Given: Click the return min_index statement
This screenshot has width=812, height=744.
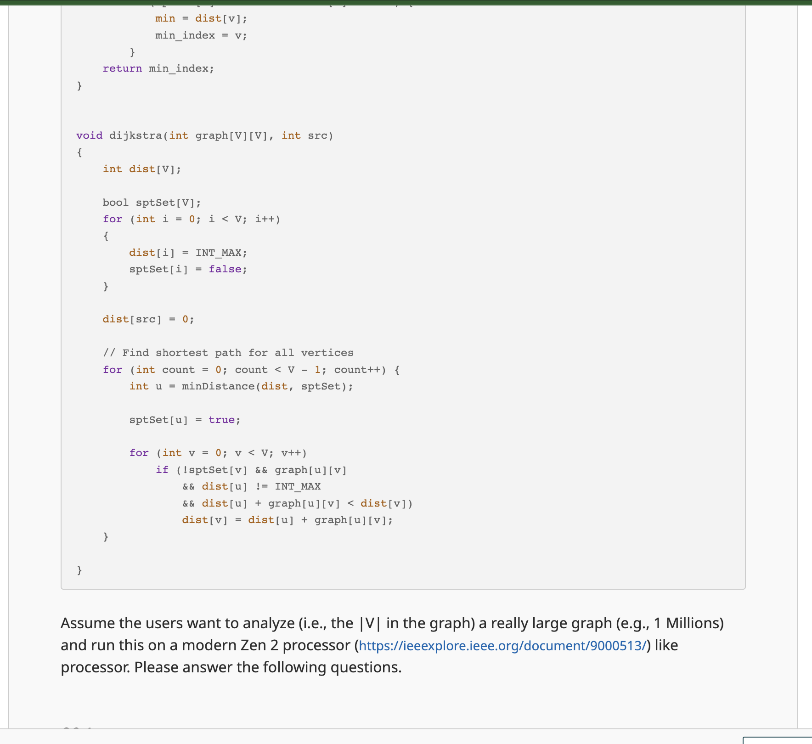Looking at the screenshot, I should [158, 68].
